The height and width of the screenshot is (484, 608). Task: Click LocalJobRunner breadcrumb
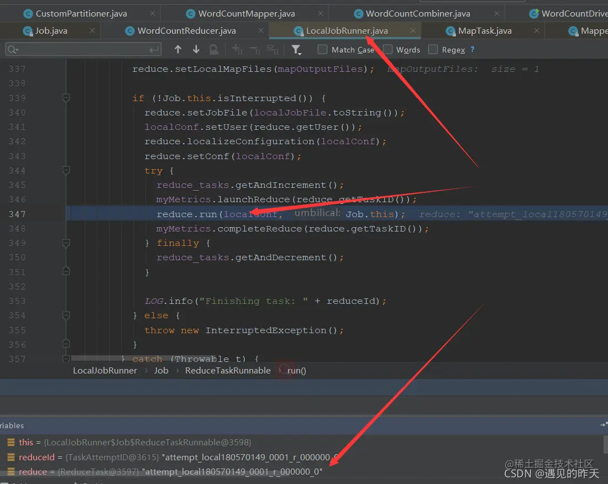click(104, 371)
